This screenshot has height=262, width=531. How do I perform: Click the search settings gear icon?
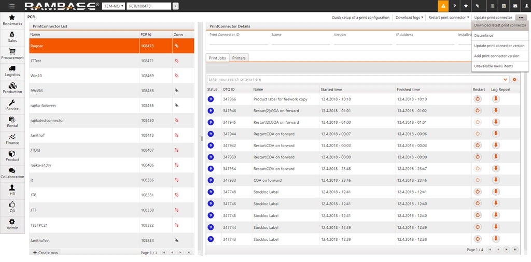point(514,79)
